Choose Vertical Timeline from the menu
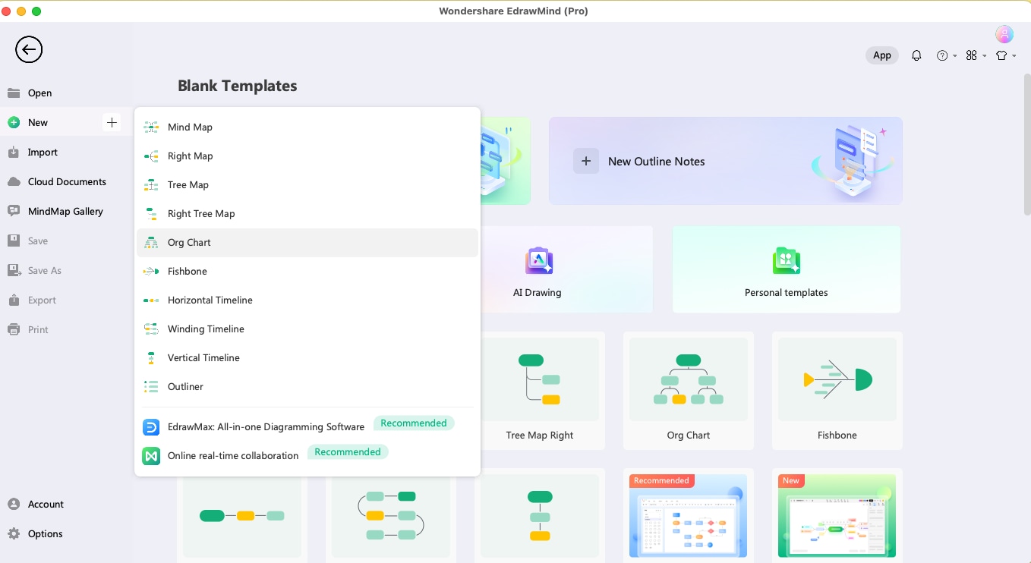This screenshot has height=563, width=1031. click(307, 357)
